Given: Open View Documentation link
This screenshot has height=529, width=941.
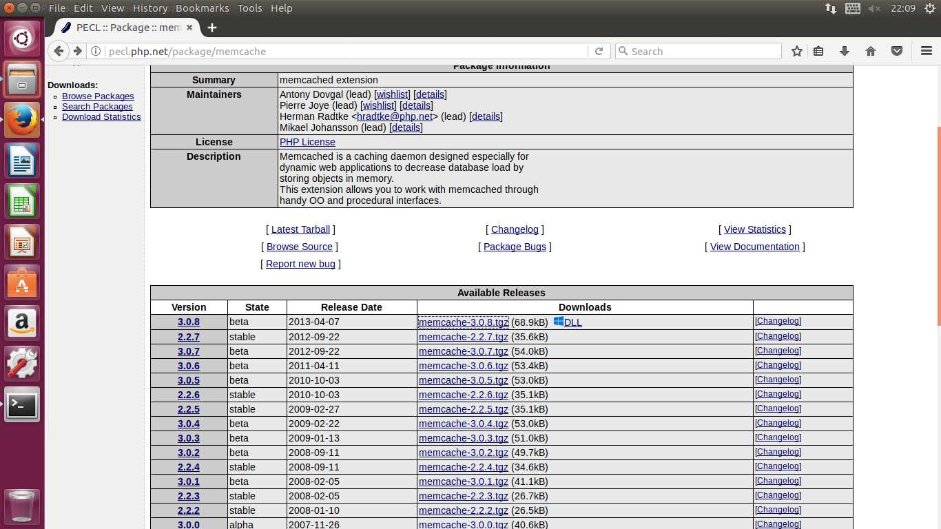Looking at the screenshot, I should (x=755, y=247).
